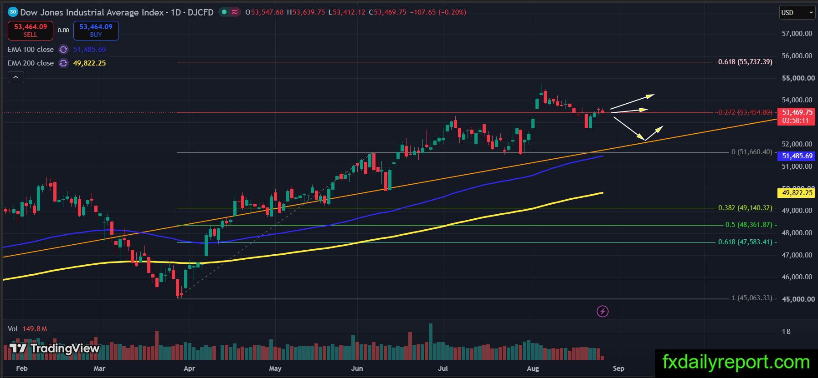Collapse the indicator legend with the chevron
Screen dimensions: 818x378
(16, 78)
